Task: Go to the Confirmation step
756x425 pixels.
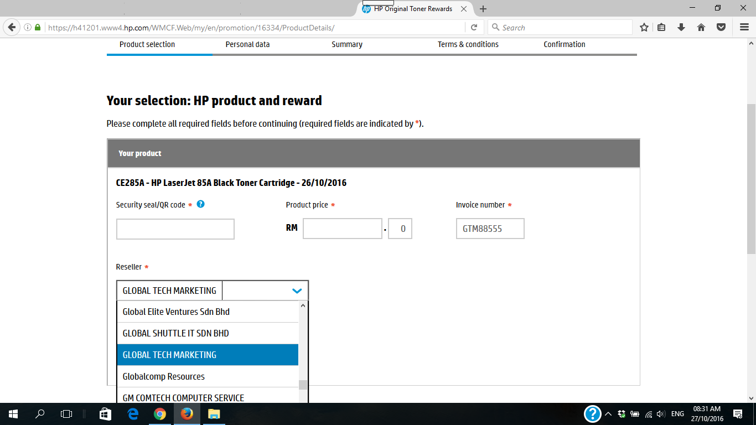Action: pos(565,44)
